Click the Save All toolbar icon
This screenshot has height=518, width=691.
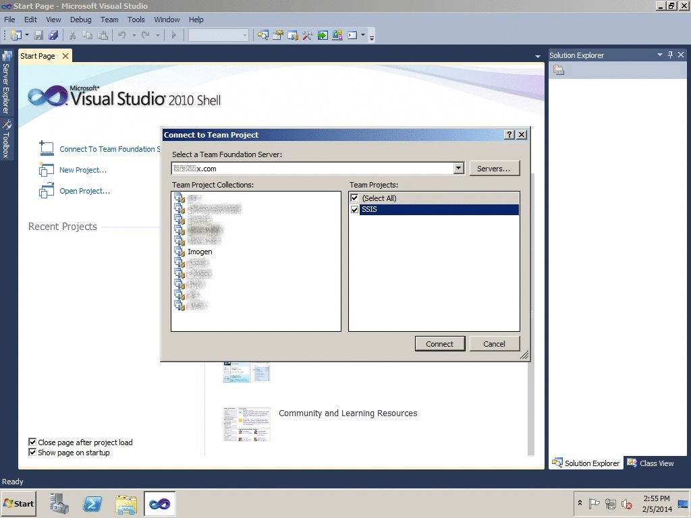pyautogui.click(x=53, y=35)
